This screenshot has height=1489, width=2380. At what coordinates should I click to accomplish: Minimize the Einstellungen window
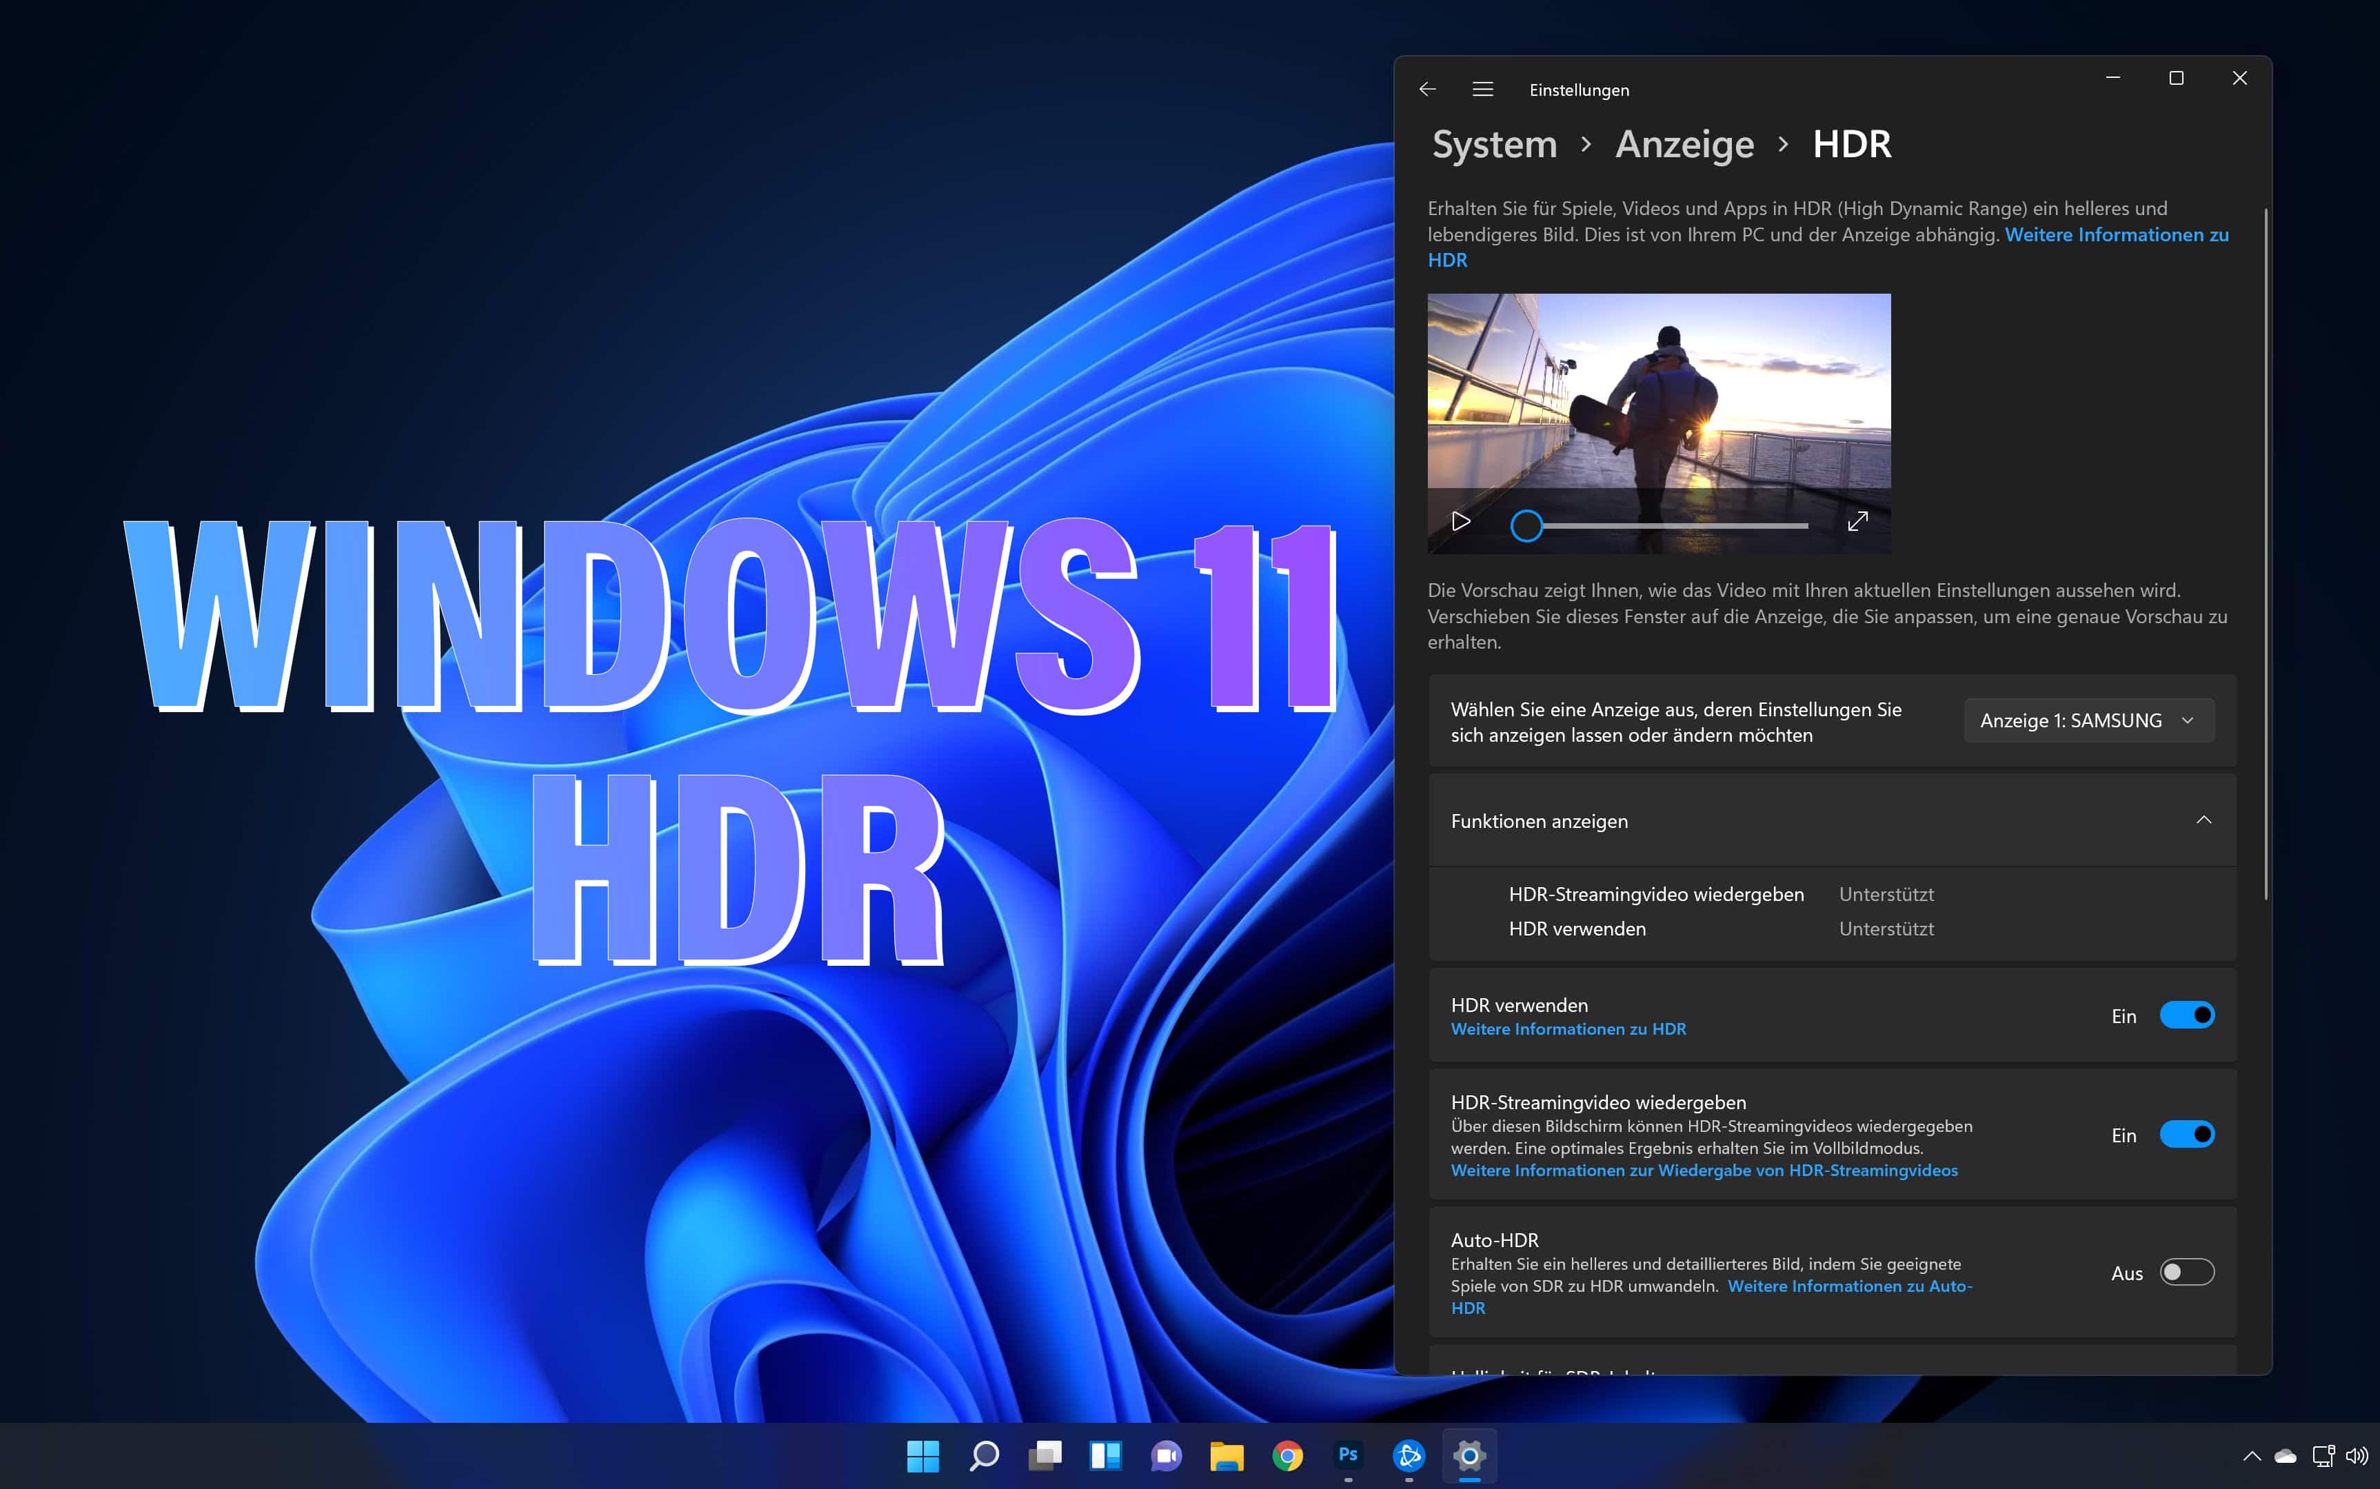(2112, 78)
